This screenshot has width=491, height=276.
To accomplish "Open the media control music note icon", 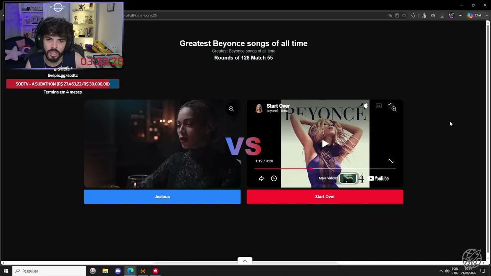I will tap(424, 15).
